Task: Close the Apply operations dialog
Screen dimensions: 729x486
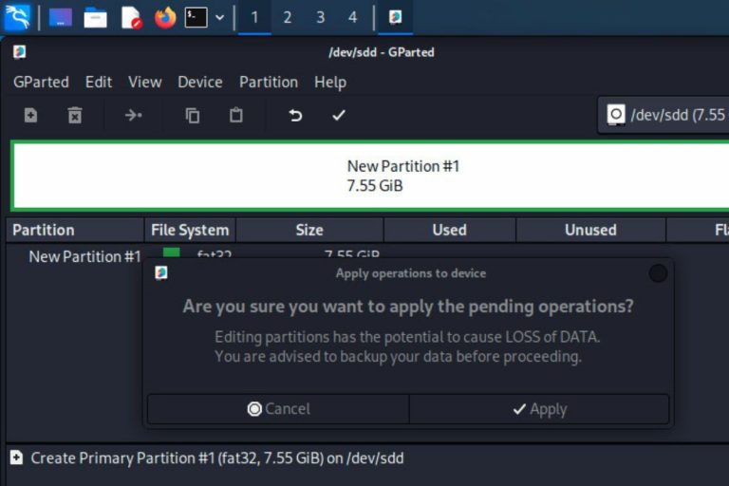Action: 658,273
